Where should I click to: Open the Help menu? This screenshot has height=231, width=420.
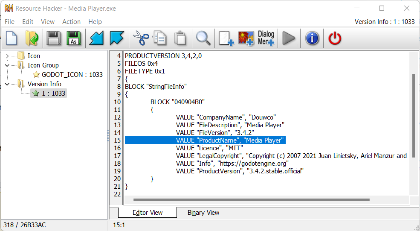(95, 22)
